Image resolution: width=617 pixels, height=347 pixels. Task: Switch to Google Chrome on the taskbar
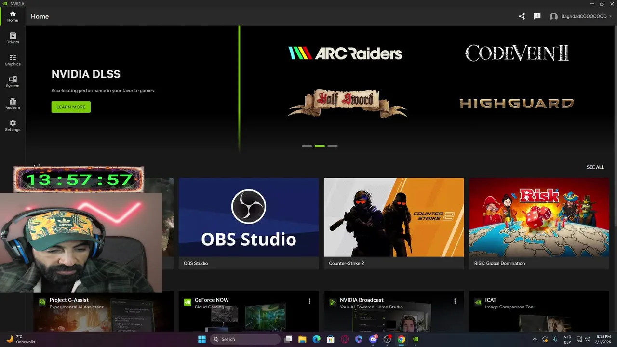coord(401,339)
